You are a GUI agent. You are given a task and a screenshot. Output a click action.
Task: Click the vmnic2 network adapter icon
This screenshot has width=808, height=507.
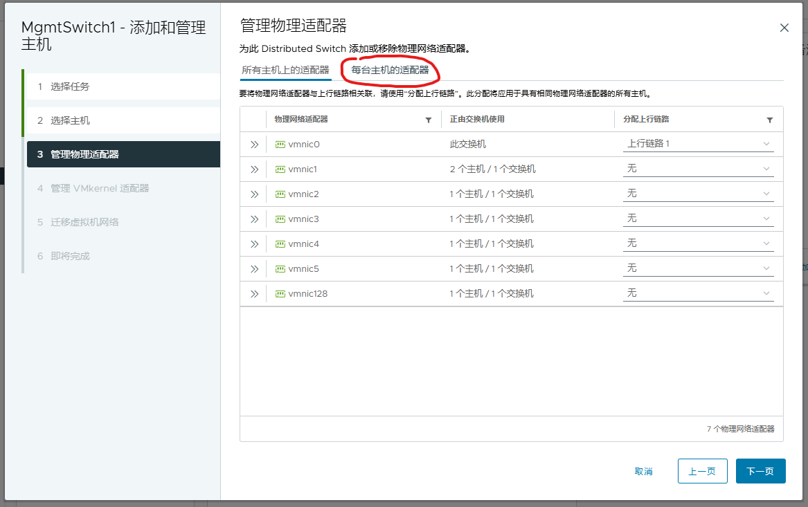click(x=280, y=194)
